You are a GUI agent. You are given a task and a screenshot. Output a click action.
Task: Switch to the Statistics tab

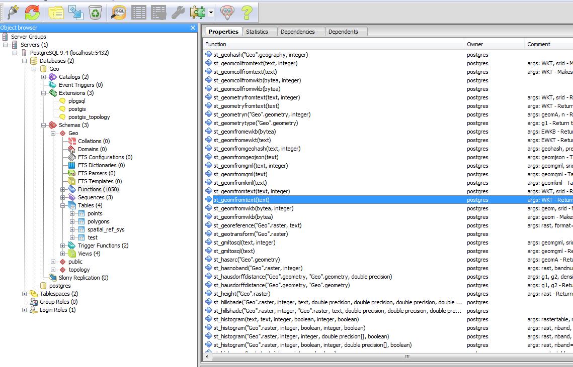click(257, 32)
